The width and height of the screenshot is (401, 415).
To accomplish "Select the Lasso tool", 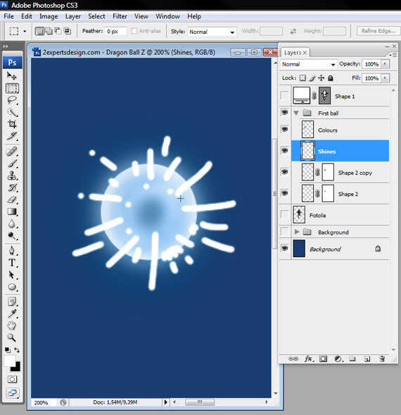I will pos(12,100).
